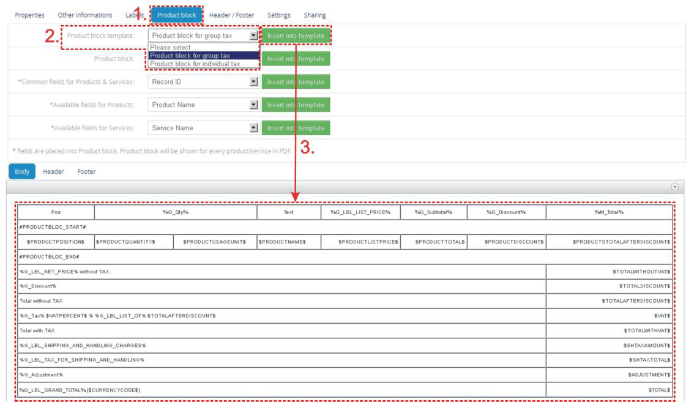Click the Service Name dropdown arrow

pyautogui.click(x=253, y=128)
